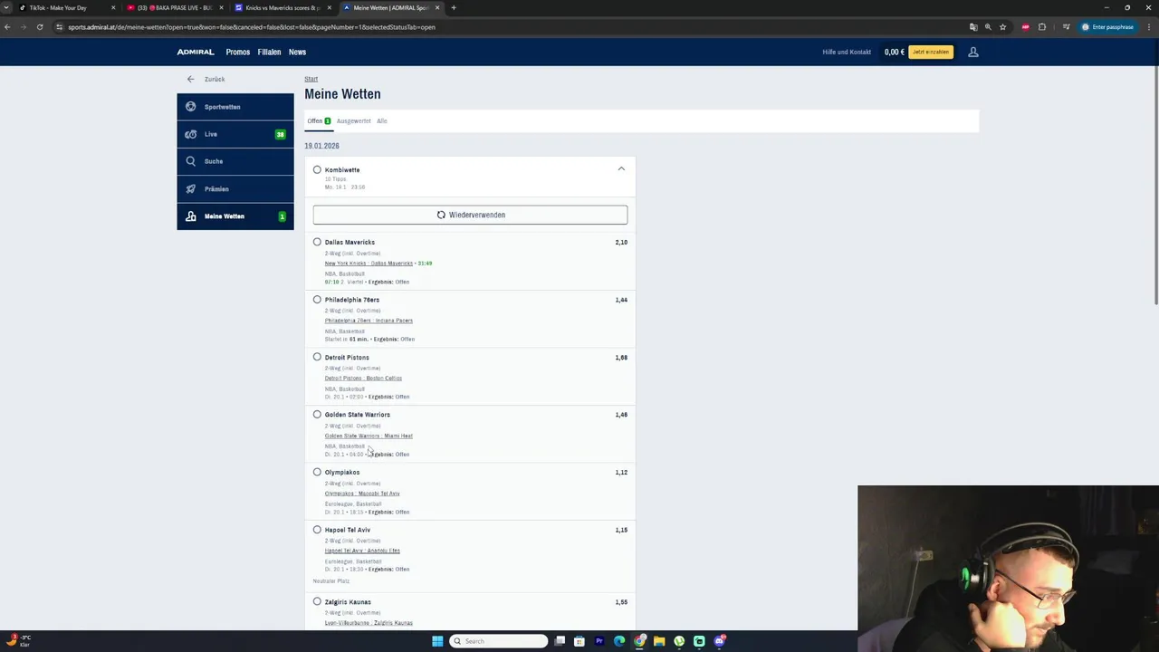
Task: Reload the page with browser refresh icon
Action: point(40,27)
